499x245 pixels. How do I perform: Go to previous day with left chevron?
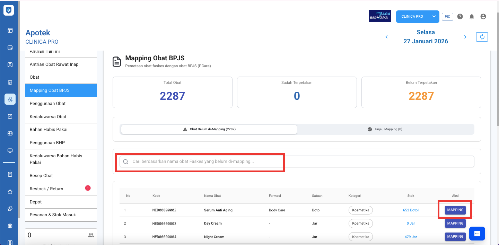point(387,37)
